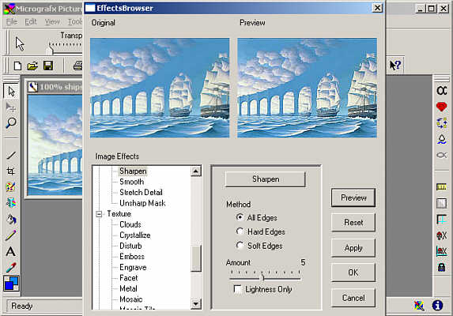The width and height of the screenshot is (453, 316).
Task: Click the Sharpen header button in settings panel
Action: pyautogui.click(x=265, y=179)
